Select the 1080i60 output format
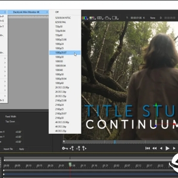This screenshot has width=178, height=178. [65, 70]
